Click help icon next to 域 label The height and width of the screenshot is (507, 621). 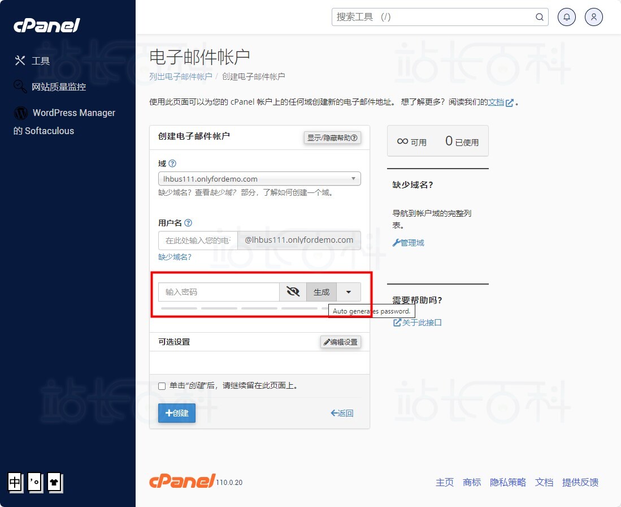click(x=172, y=164)
